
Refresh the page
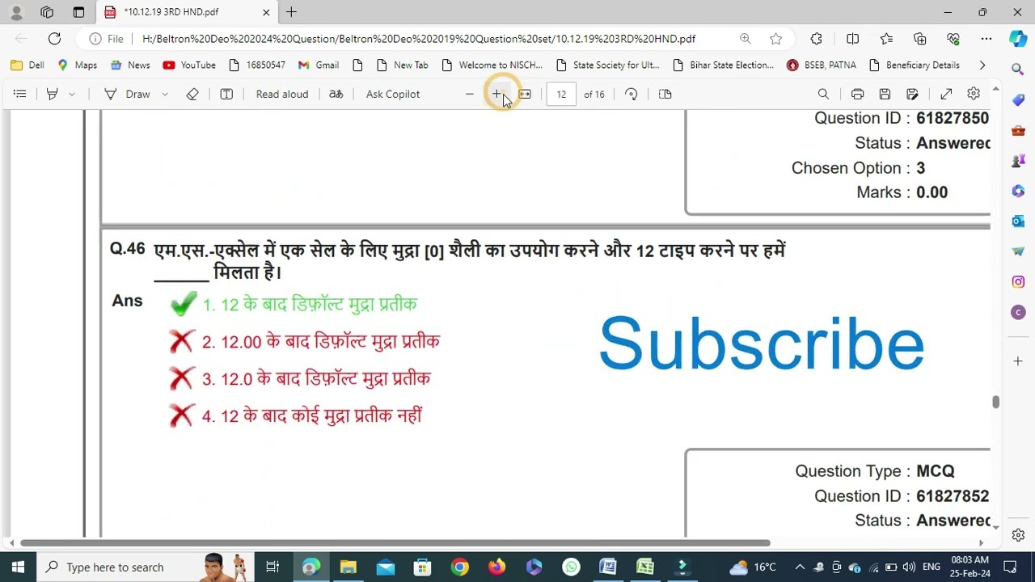point(54,39)
